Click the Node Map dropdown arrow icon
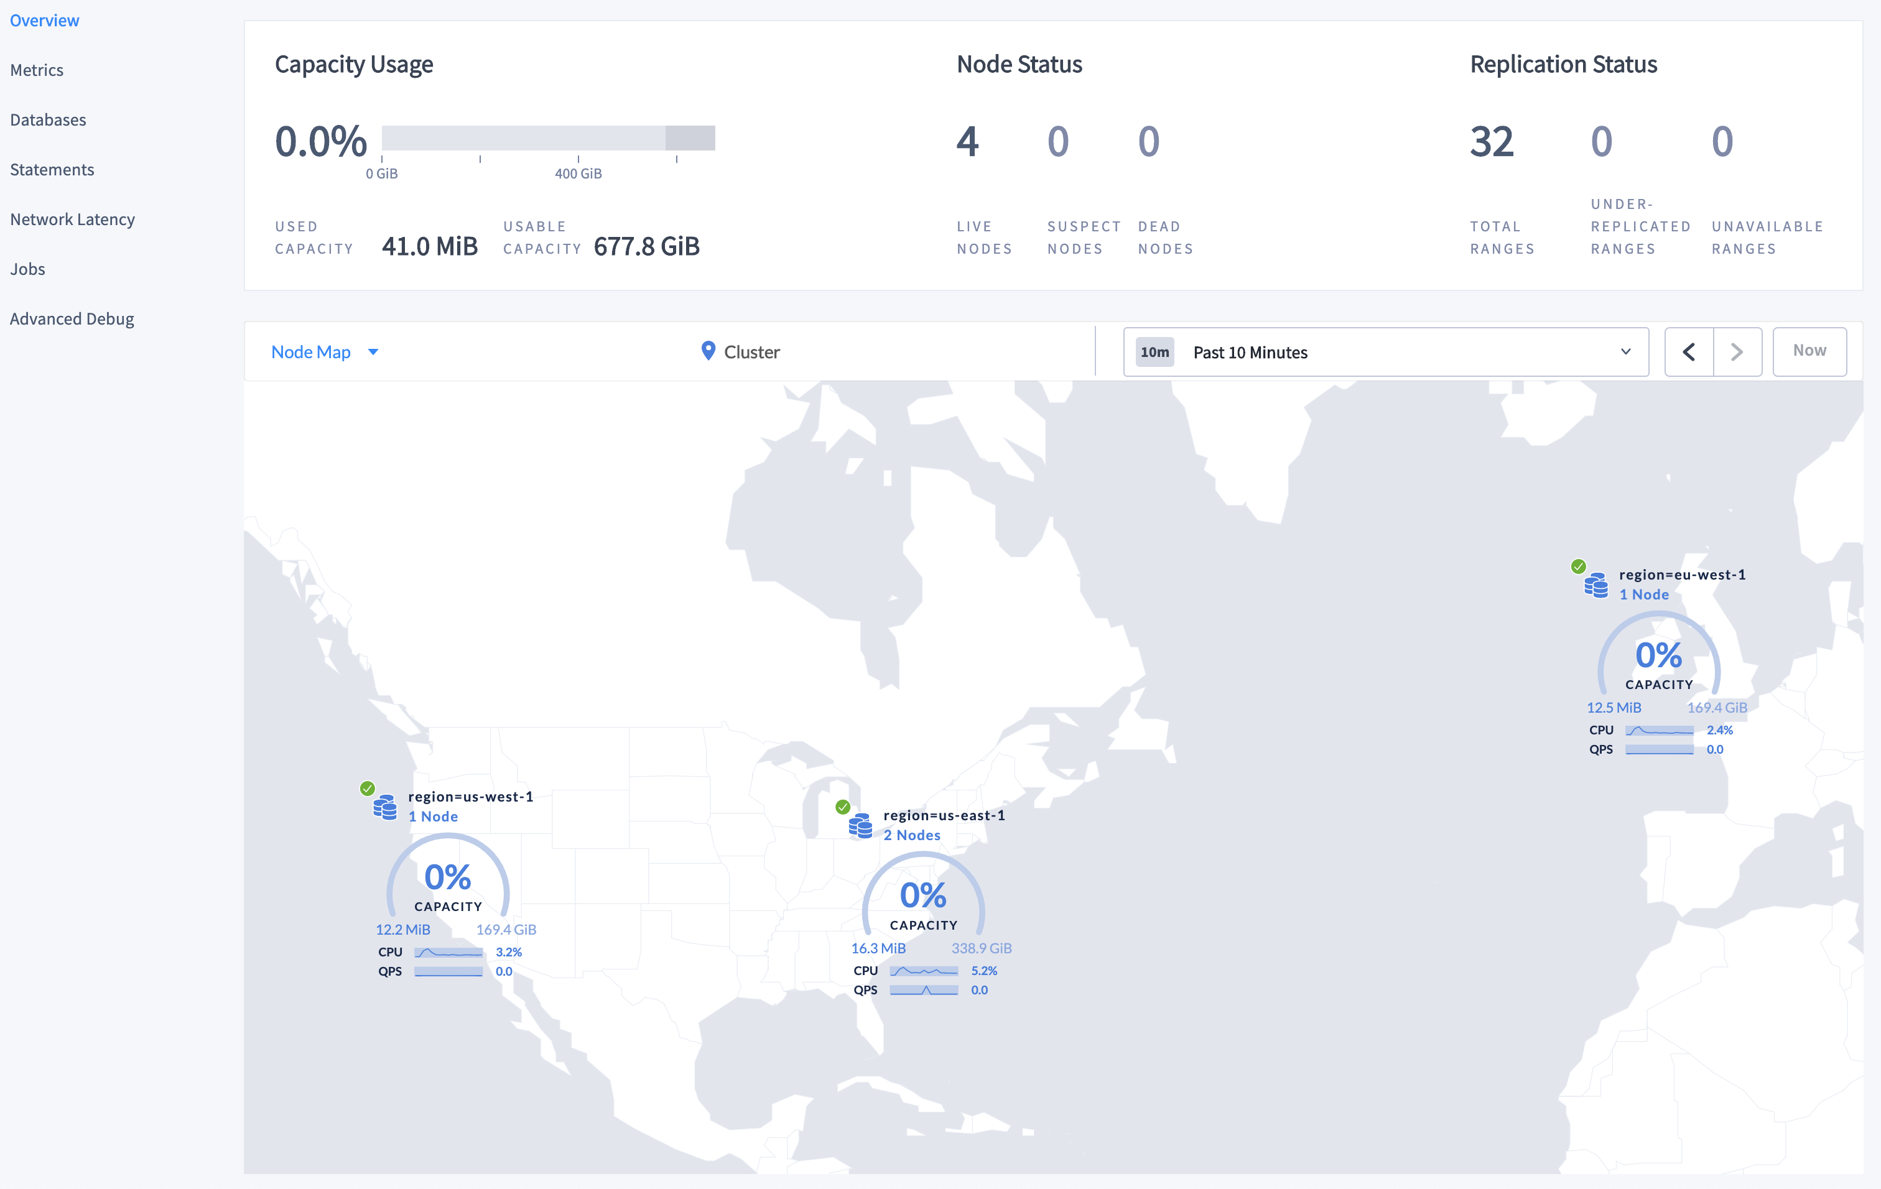Screen dimensions: 1881x1189 [x=373, y=352]
